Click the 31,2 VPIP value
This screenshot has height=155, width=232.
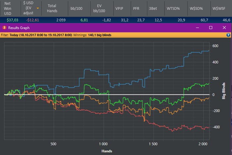tap(125, 20)
